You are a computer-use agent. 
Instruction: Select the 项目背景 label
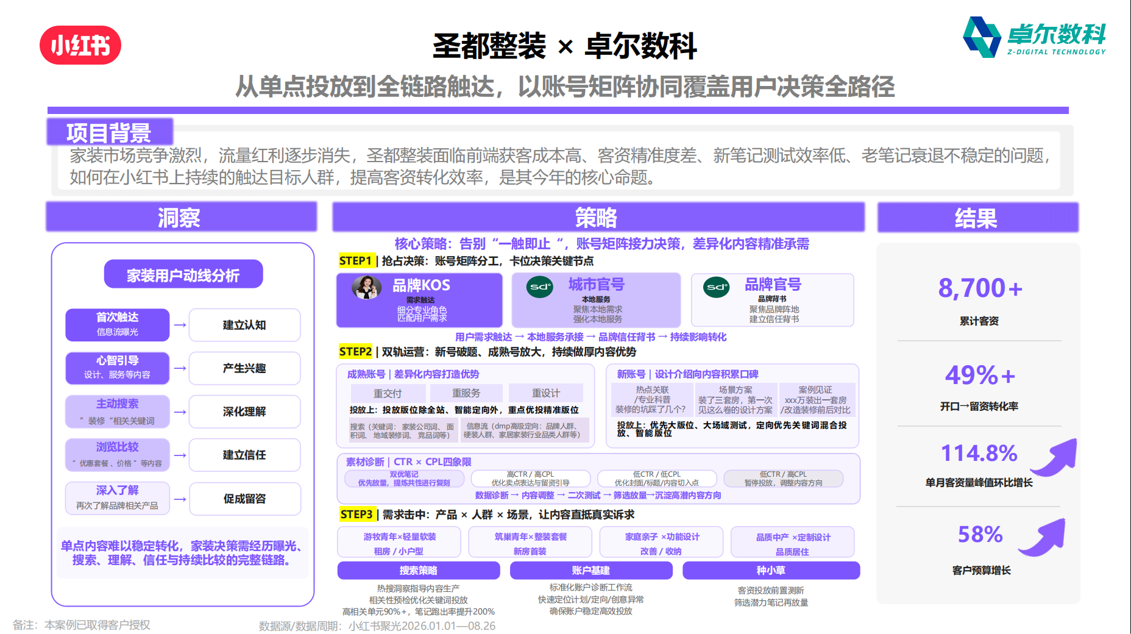(x=110, y=132)
